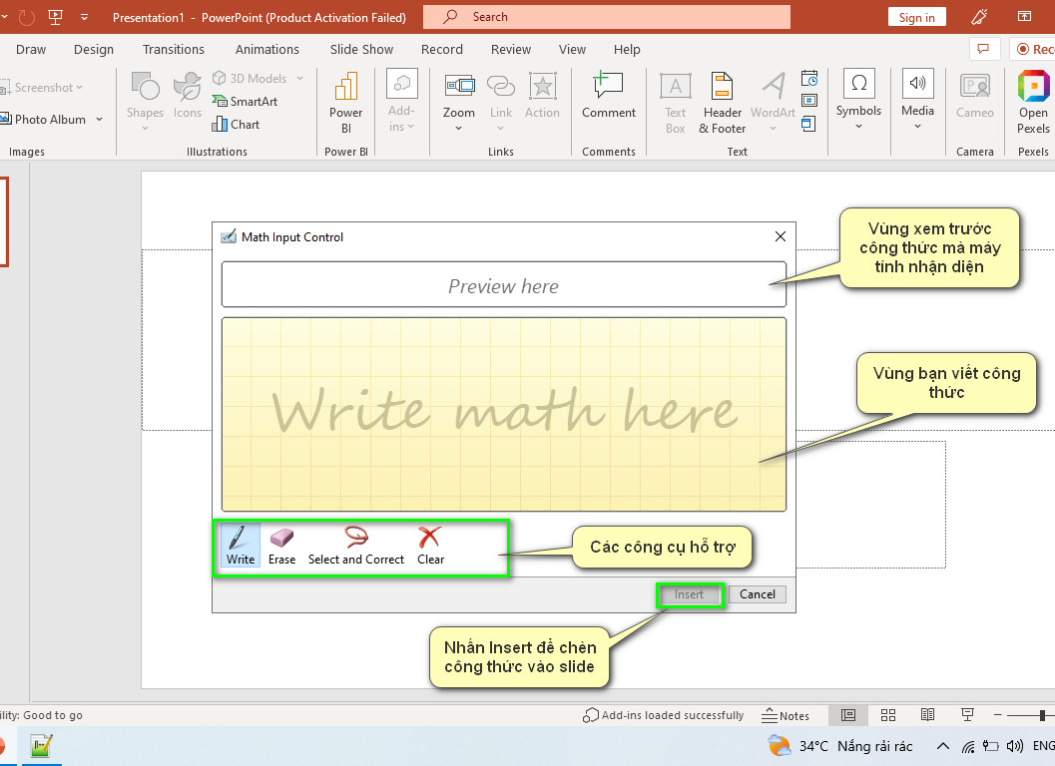Viewport: 1055px width, 766px height.
Task: Insert a Chart
Action: coord(237,124)
